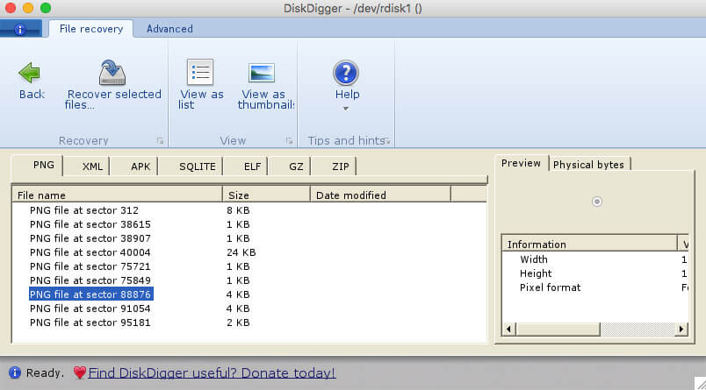706x390 pixels.
Task: Click the status bar info icon
Action: pos(15,373)
